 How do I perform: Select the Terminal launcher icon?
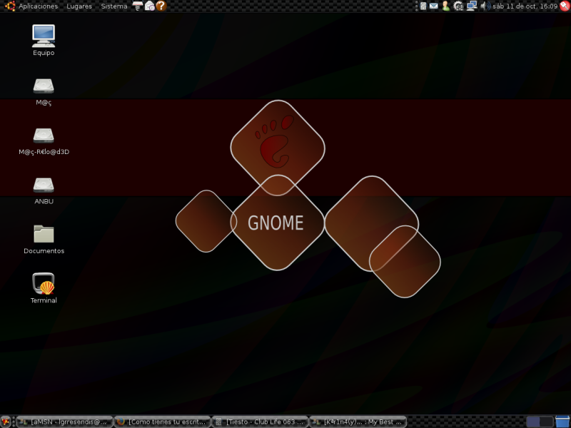(44, 288)
